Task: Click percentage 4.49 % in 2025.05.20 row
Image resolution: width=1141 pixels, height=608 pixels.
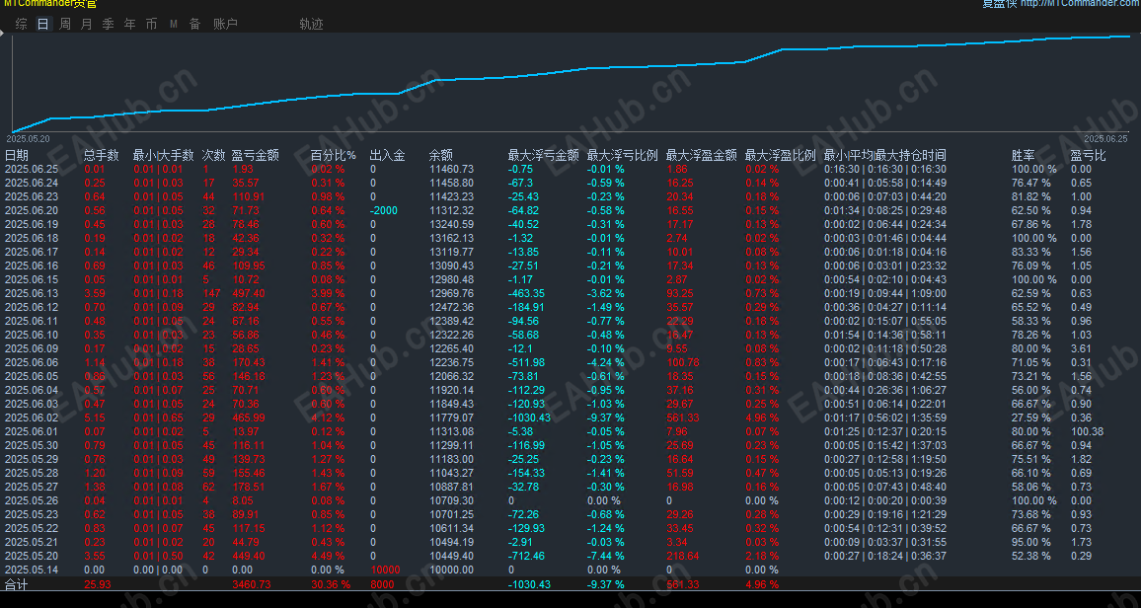Action: coord(327,556)
